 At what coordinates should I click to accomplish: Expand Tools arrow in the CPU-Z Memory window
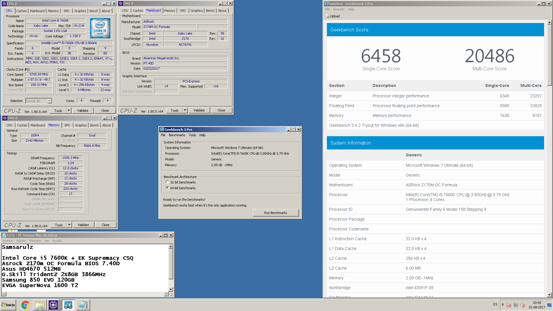pyautogui.click(x=69, y=225)
